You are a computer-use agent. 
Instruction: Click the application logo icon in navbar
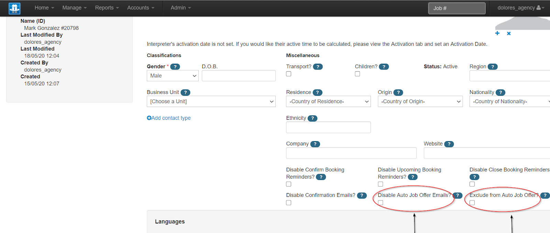(x=14, y=8)
